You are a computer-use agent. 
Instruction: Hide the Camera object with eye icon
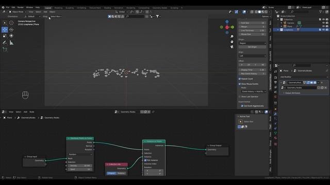point(323,23)
